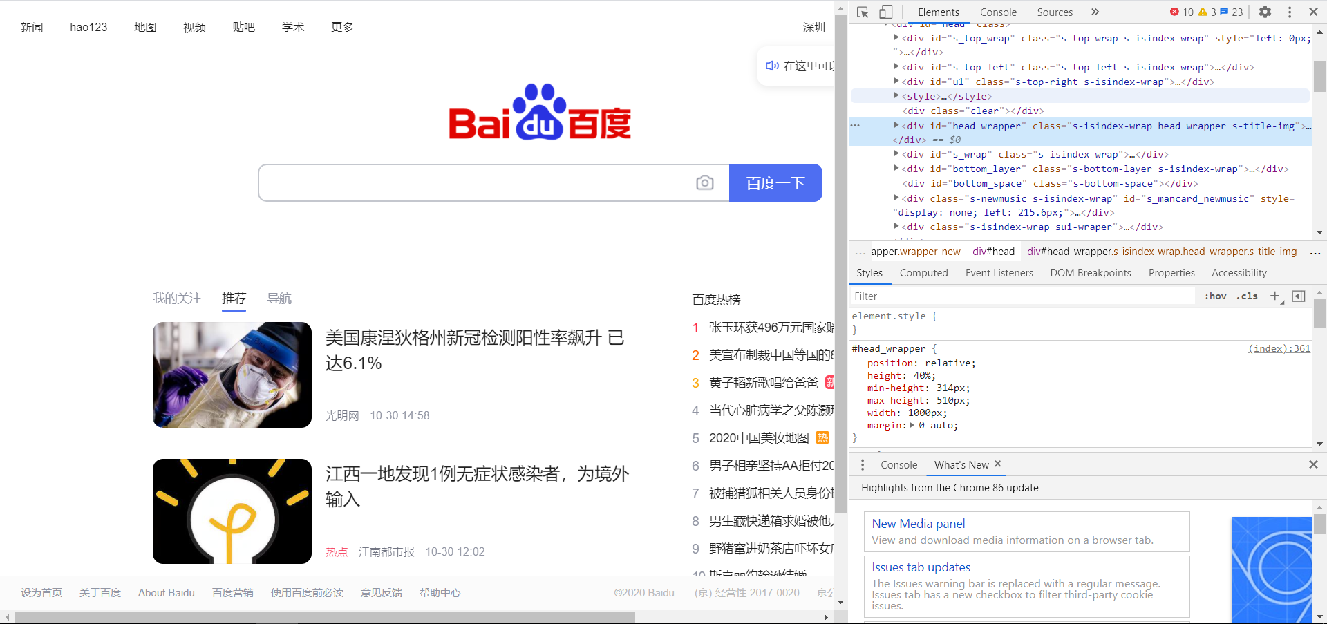1327x624 pixels.
Task: Click ellipsis beside head_wrapper element row
Action: 855,126
